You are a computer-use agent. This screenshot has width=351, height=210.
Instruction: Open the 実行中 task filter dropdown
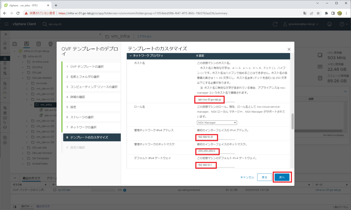[x=27, y=207]
